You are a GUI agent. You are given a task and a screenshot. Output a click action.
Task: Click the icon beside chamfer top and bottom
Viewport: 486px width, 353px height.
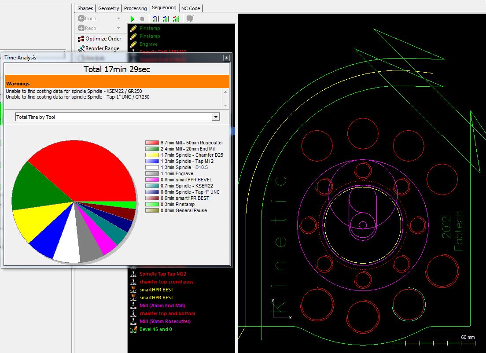(x=133, y=313)
